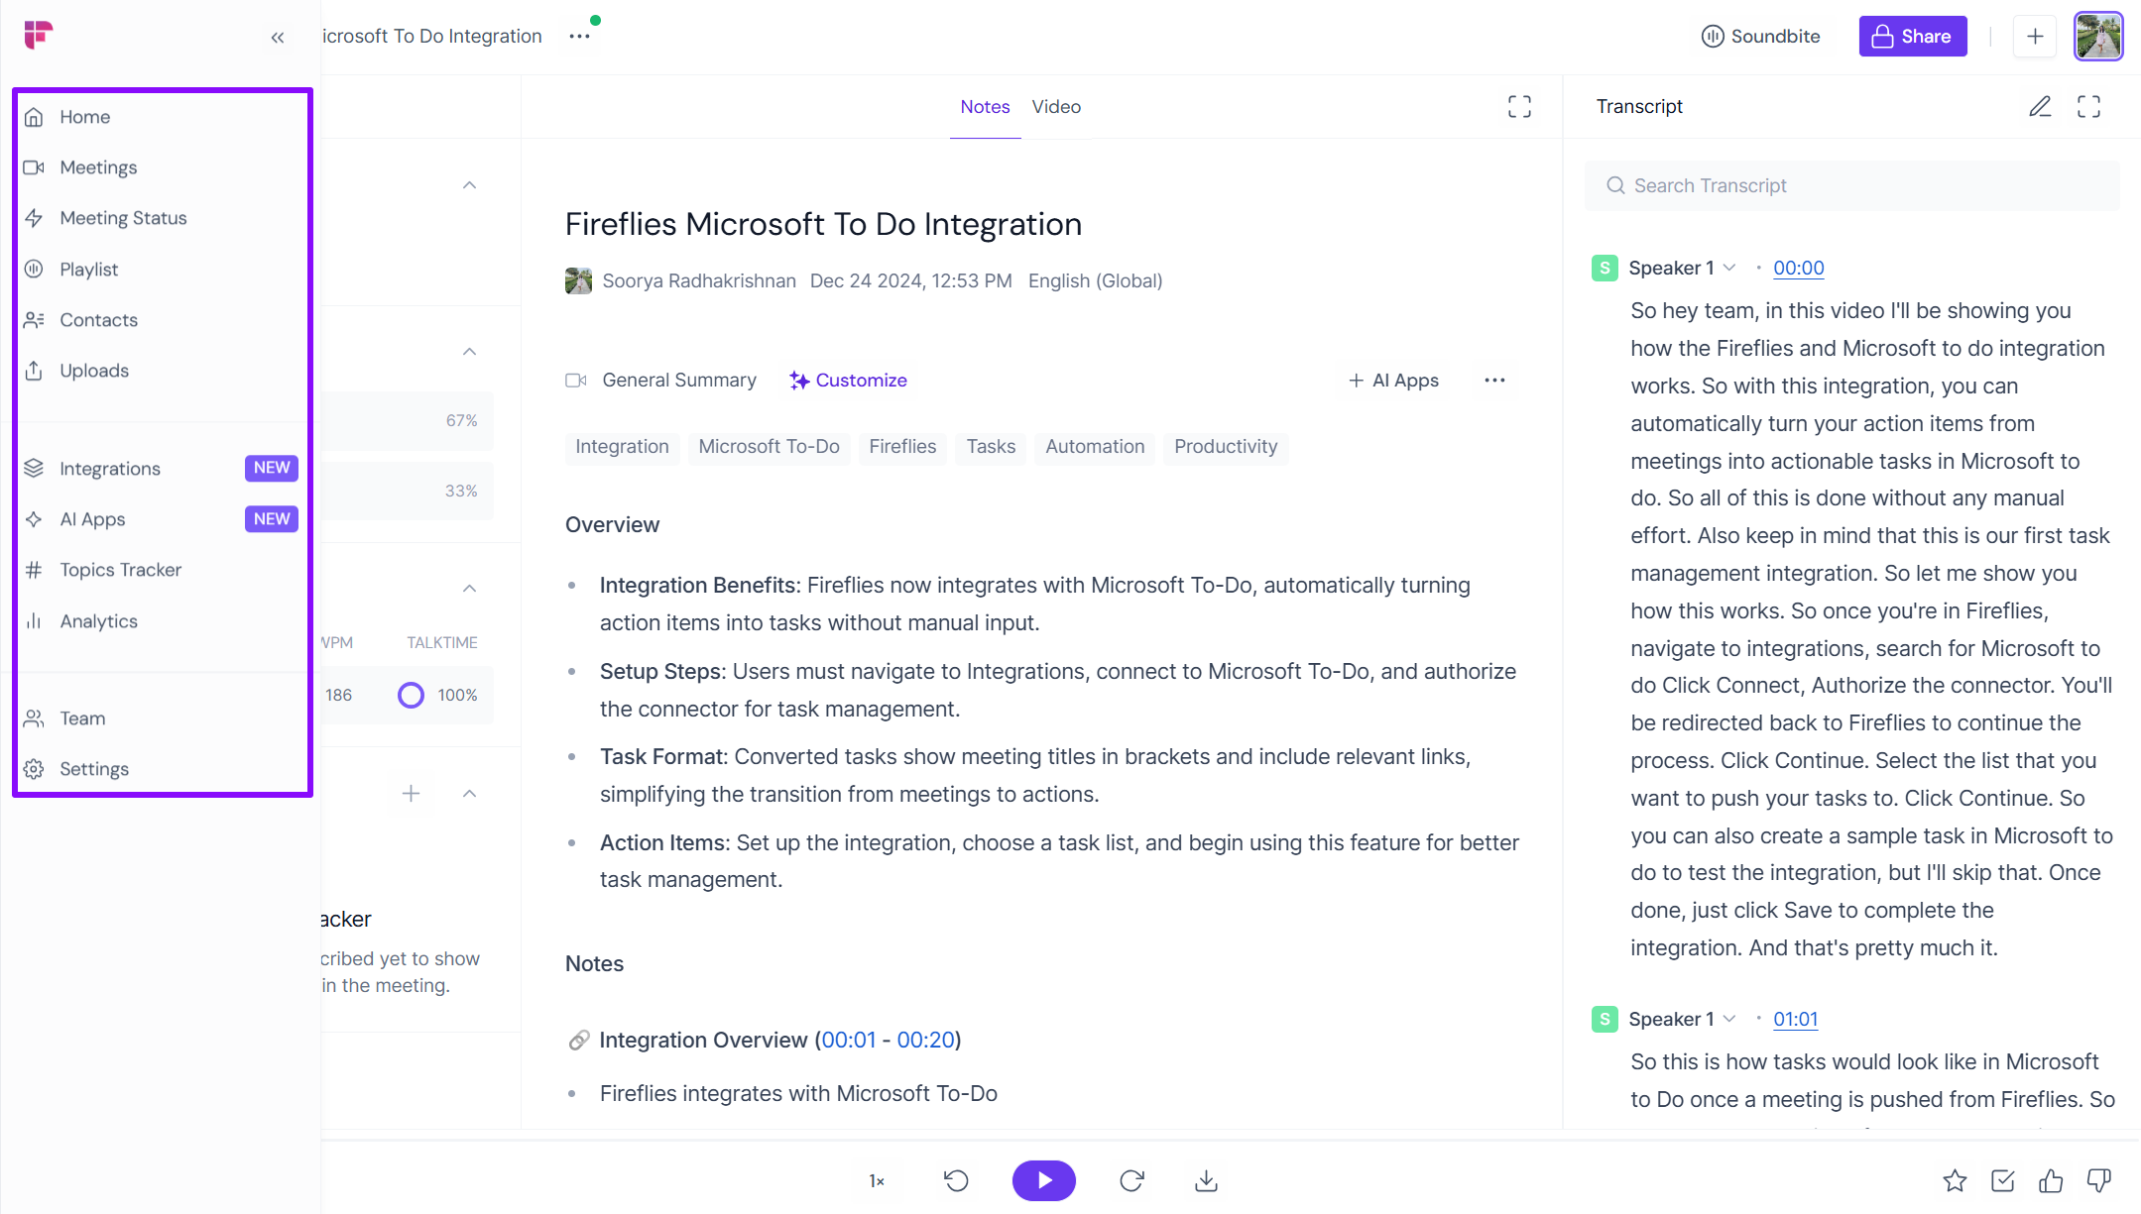
Task: Give thumbs down feedback
Action: click(2098, 1181)
